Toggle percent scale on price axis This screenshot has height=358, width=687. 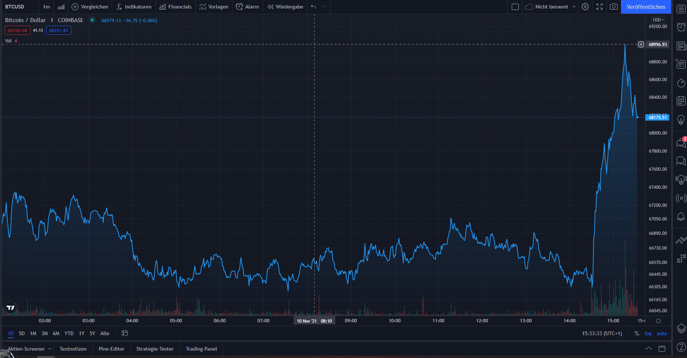[636, 333]
